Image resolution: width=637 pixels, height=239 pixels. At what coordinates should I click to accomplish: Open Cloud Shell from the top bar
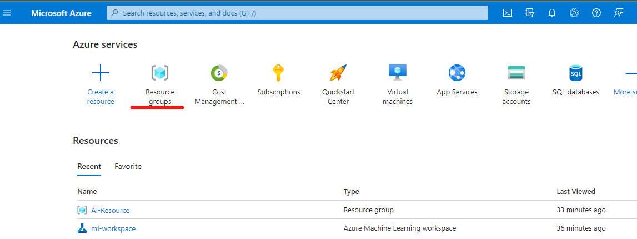508,13
